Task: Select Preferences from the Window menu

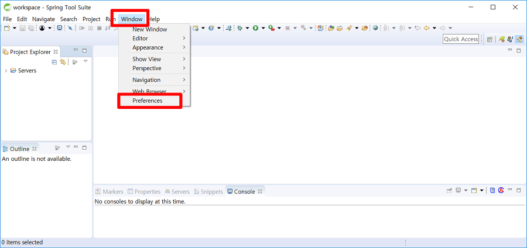Action: pos(147,101)
